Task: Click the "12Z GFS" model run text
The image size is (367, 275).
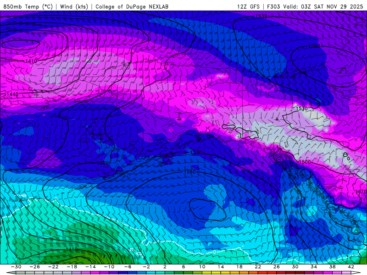Action: click(248, 6)
